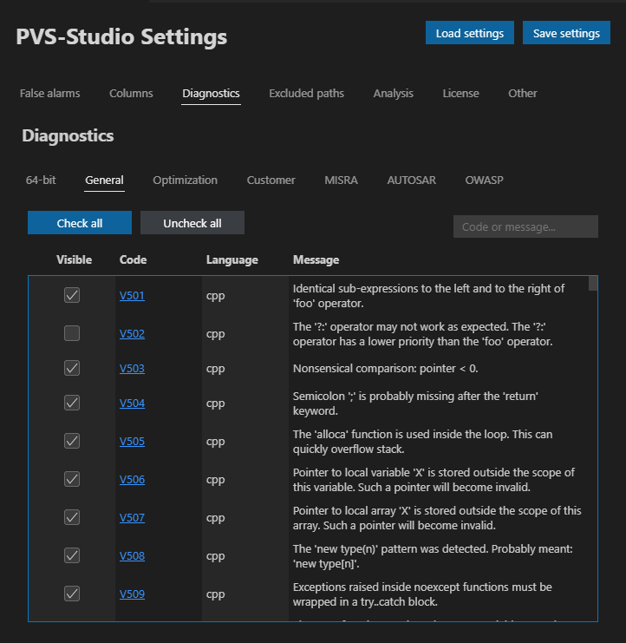Open the V509 code link
Viewport: 626px width, 643px height.
tap(132, 594)
